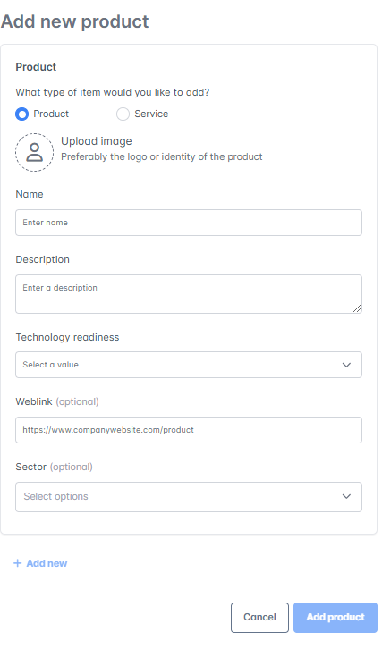The height and width of the screenshot is (658, 382).
Task: Open the Technology readiness dropdown
Action: click(x=189, y=365)
